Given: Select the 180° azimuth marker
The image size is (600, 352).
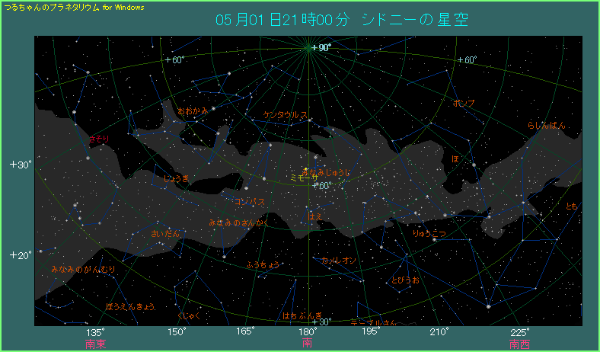Looking at the screenshot, I should pos(308,332).
